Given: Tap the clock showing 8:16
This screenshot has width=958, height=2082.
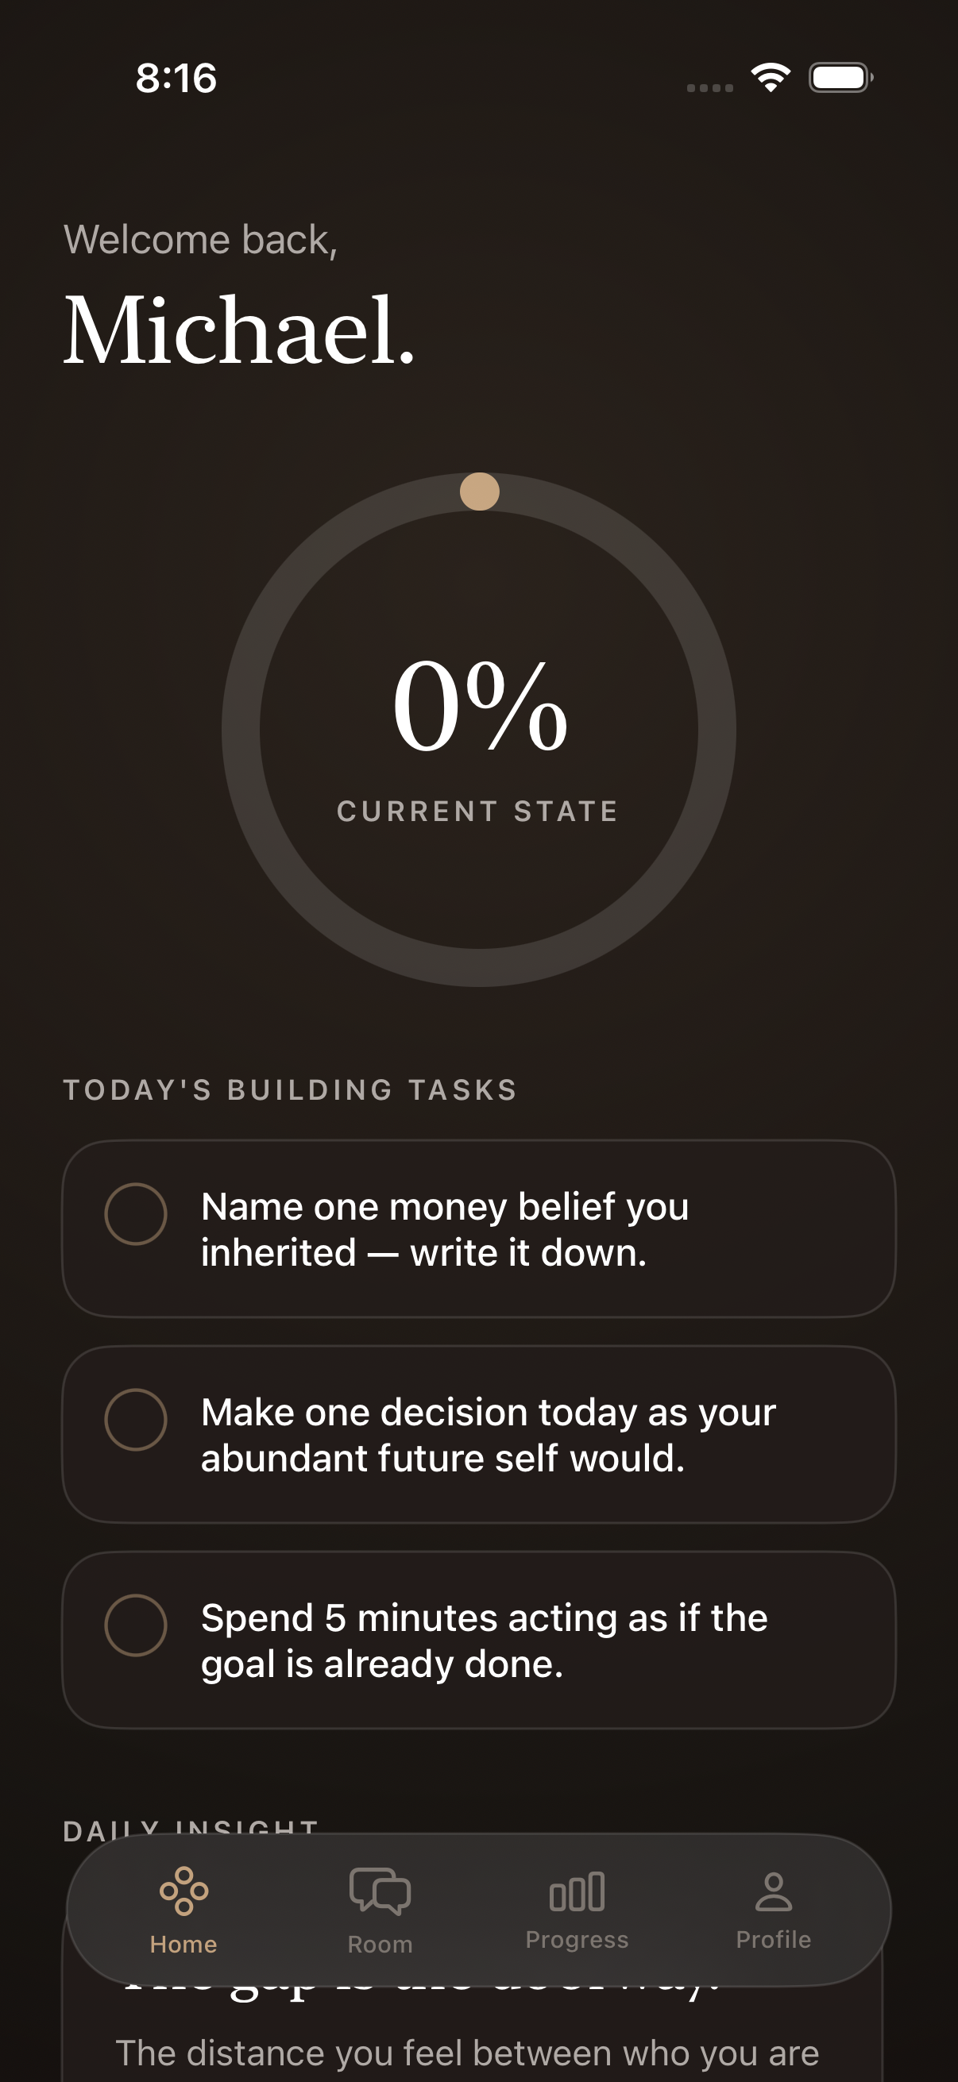Looking at the screenshot, I should tap(176, 79).
